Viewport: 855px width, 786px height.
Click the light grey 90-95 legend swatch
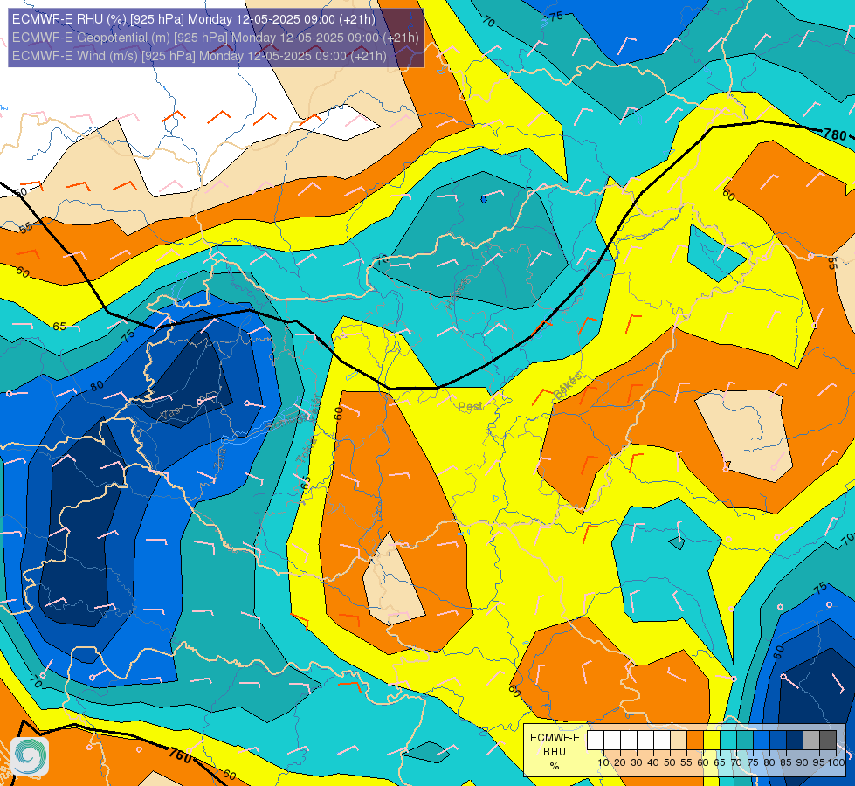point(811,741)
